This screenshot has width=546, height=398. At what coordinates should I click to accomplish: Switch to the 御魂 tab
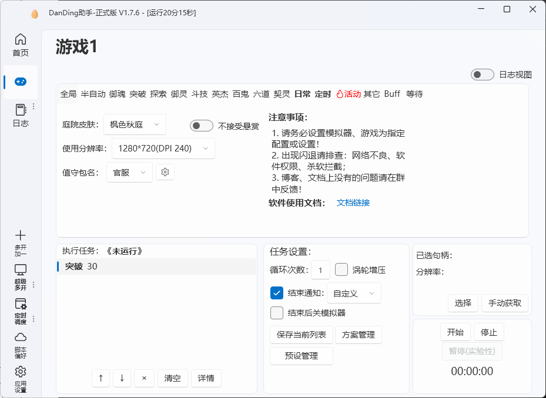coord(117,94)
